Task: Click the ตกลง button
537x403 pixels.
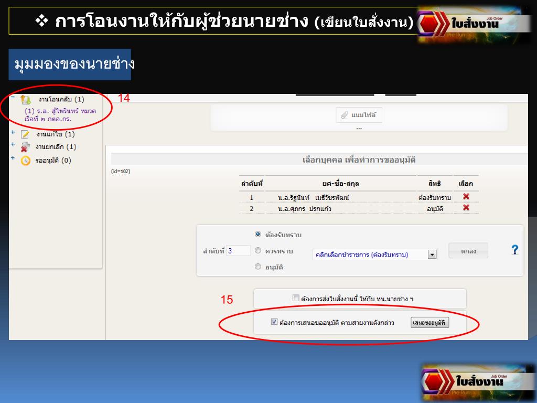Action: (x=468, y=251)
